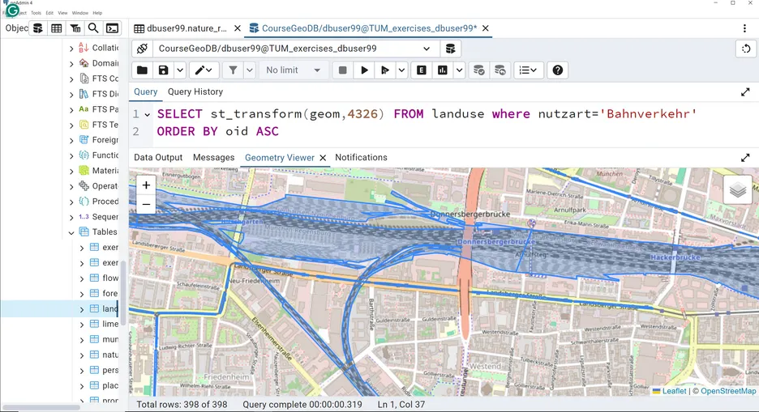This screenshot has width=759, height=412.
Task: Switch to the dbuser99.nature_r... tab
Action: [x=181, y=28]
